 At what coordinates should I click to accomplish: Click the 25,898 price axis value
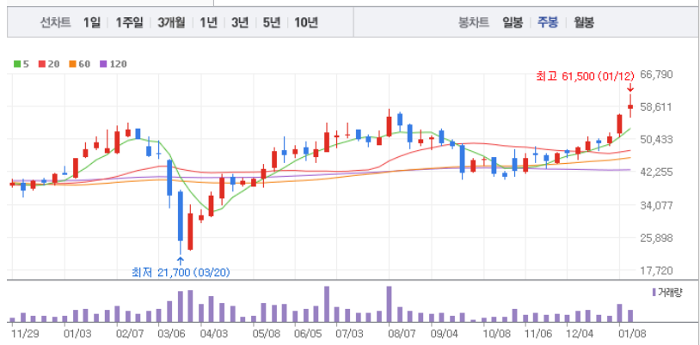(x=656, y=238)
